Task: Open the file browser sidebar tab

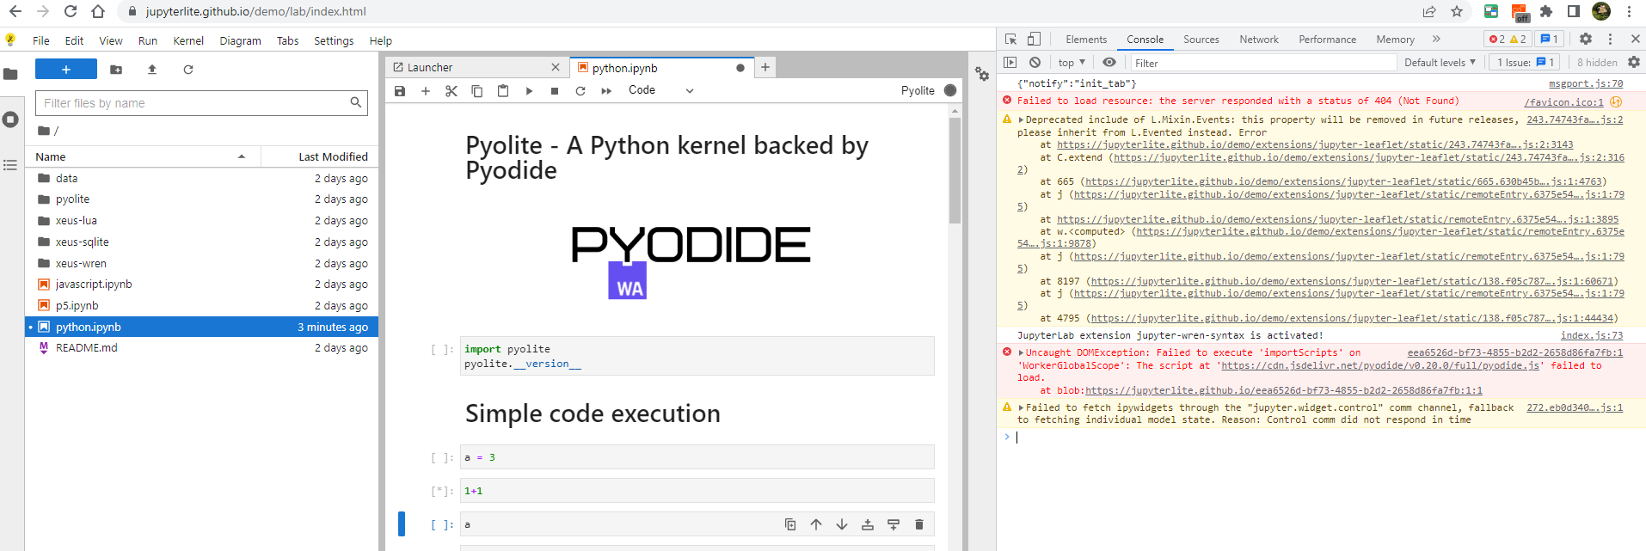Action: 10,74
